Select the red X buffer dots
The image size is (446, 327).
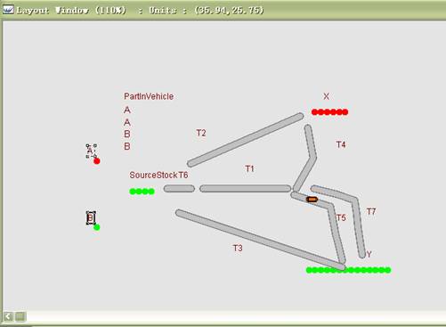(x=329, y=112)
